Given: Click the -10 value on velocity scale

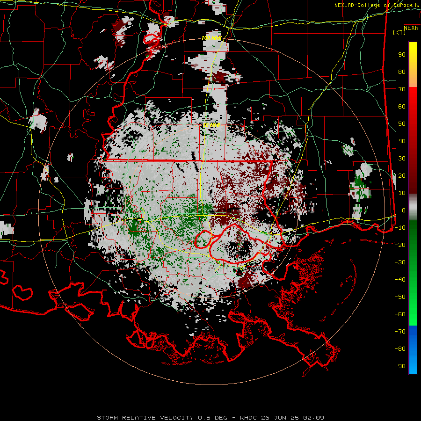Looking at the screenshot, I should 400,228.
